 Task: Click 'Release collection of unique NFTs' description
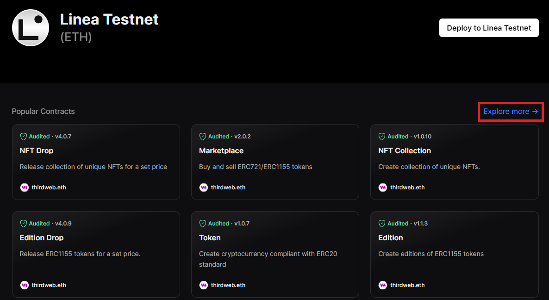click(x=94, y=167)
